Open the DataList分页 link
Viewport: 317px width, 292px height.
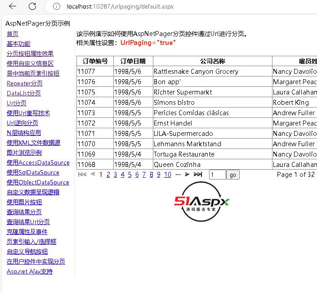pyautogui.click(x=24, y=93)
